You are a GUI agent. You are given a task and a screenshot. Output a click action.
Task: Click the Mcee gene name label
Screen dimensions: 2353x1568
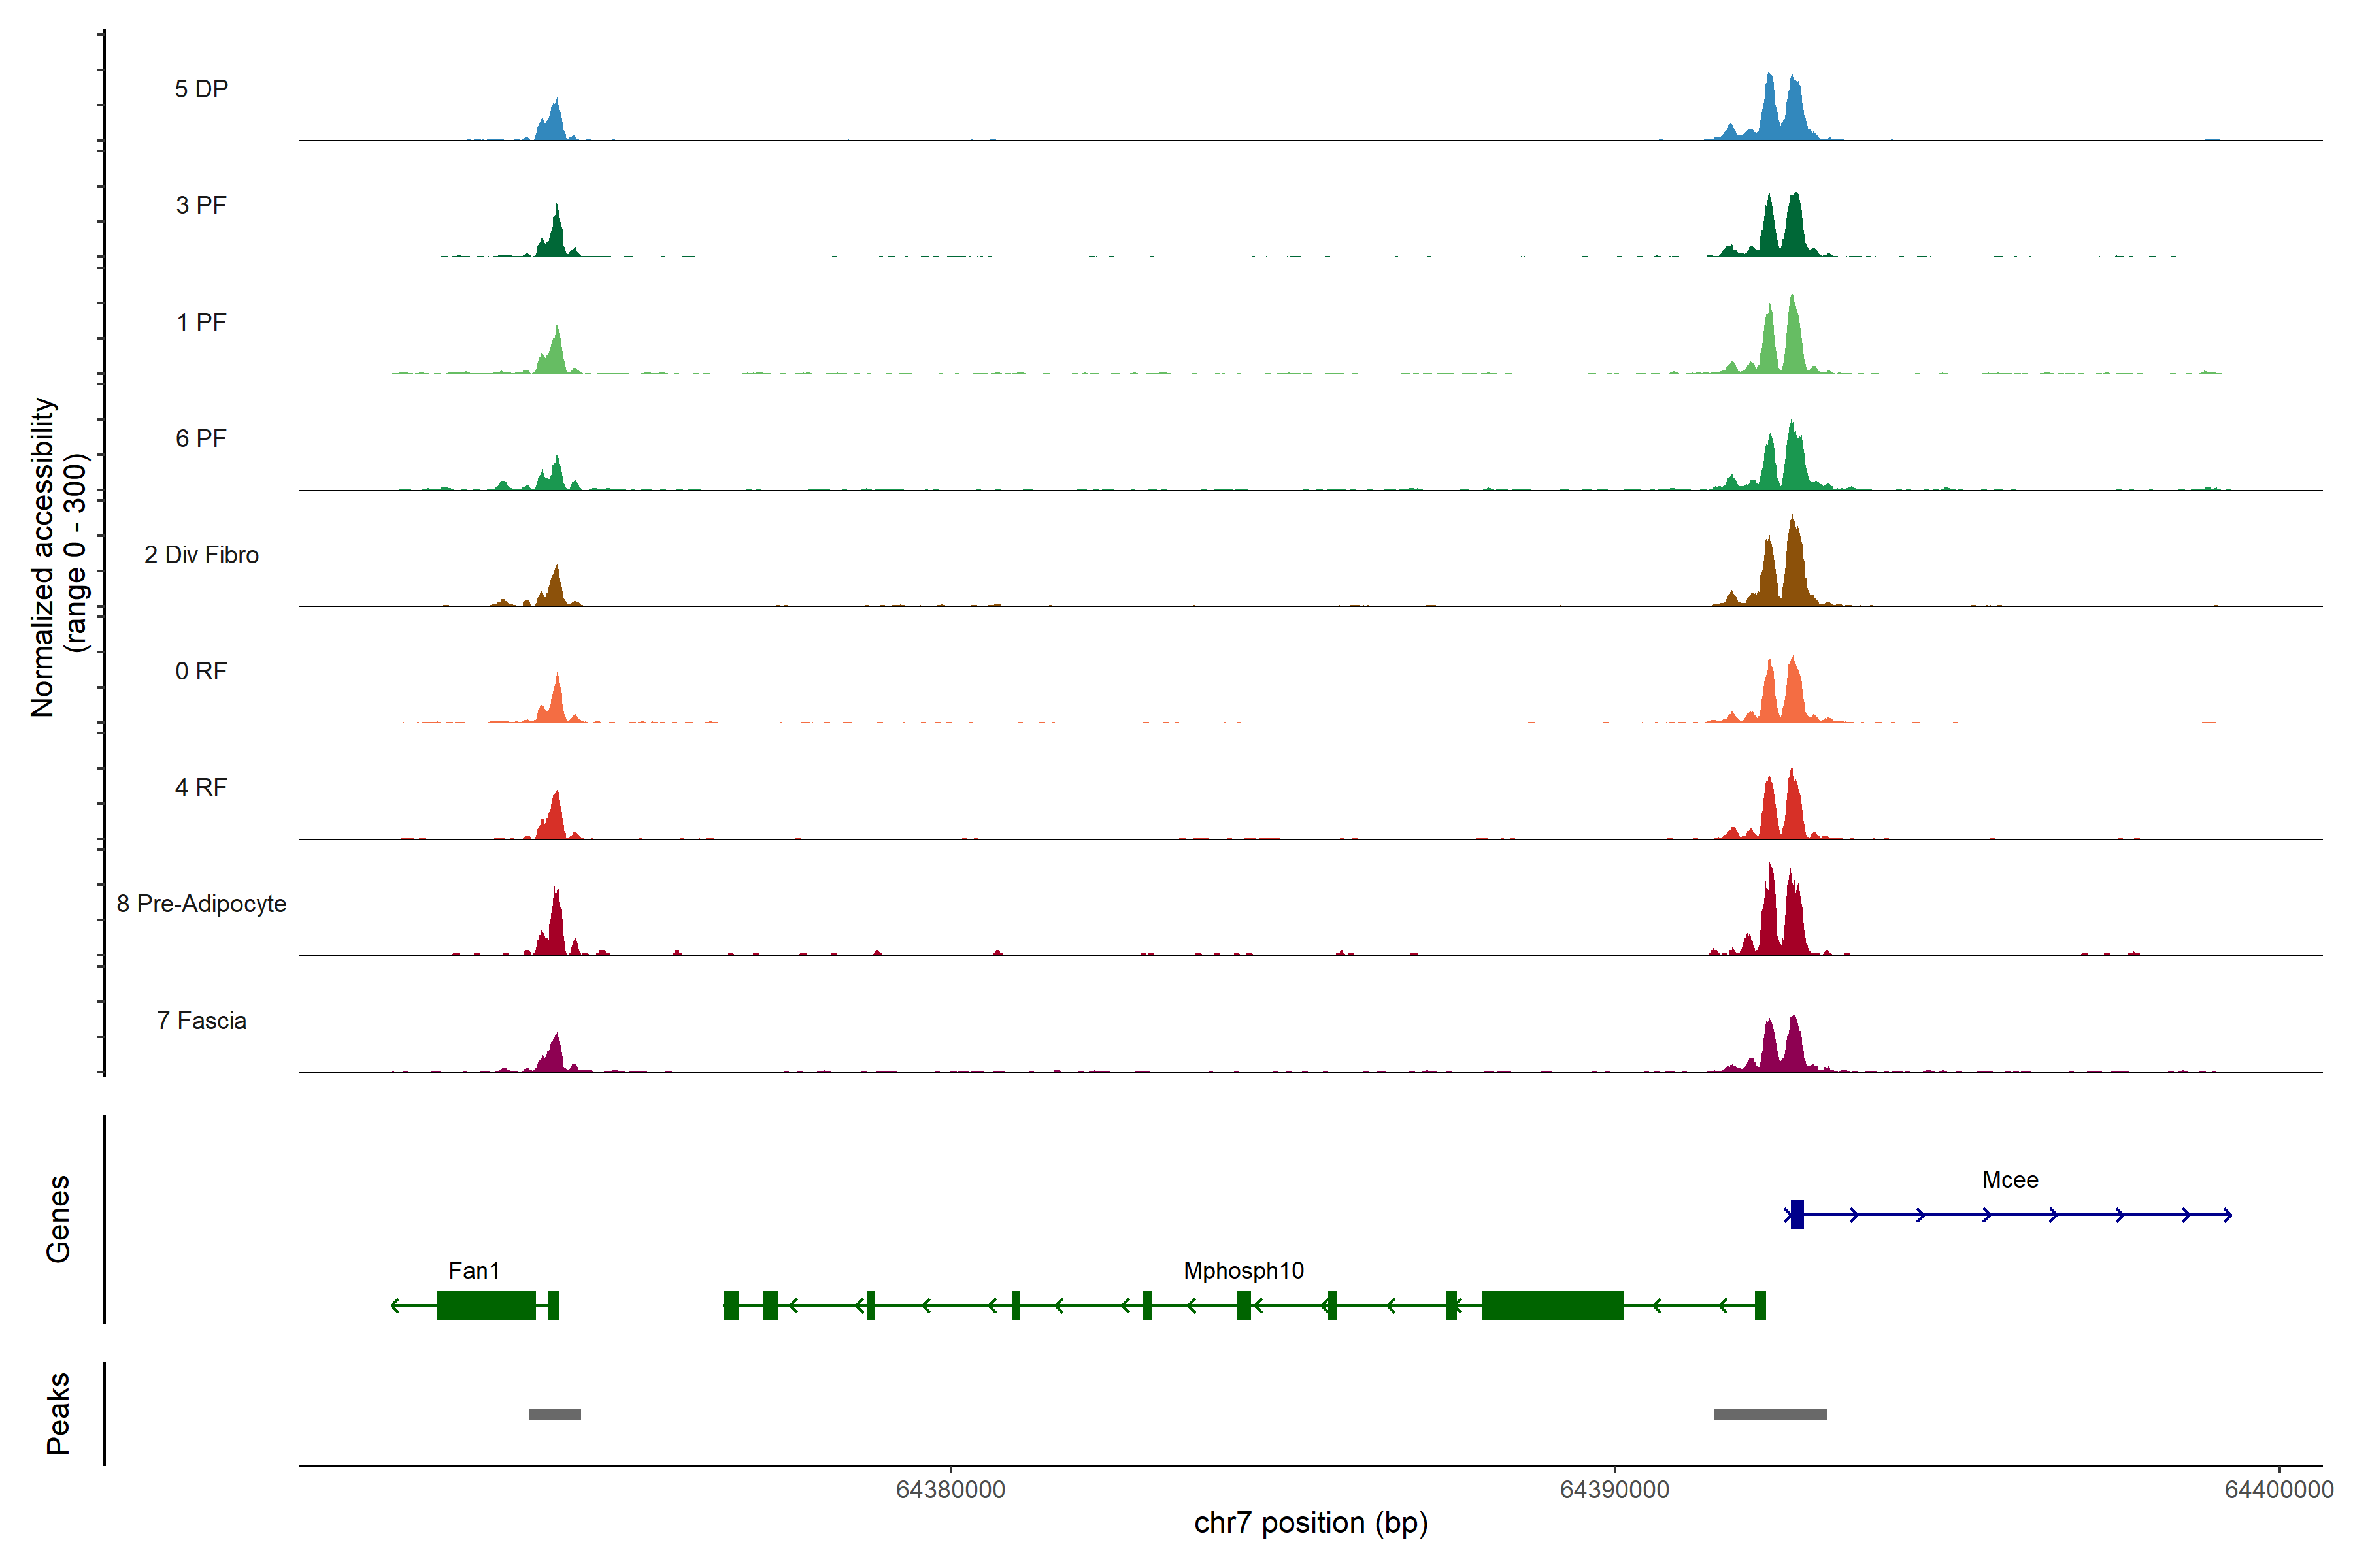(x=2010, y=1179)
